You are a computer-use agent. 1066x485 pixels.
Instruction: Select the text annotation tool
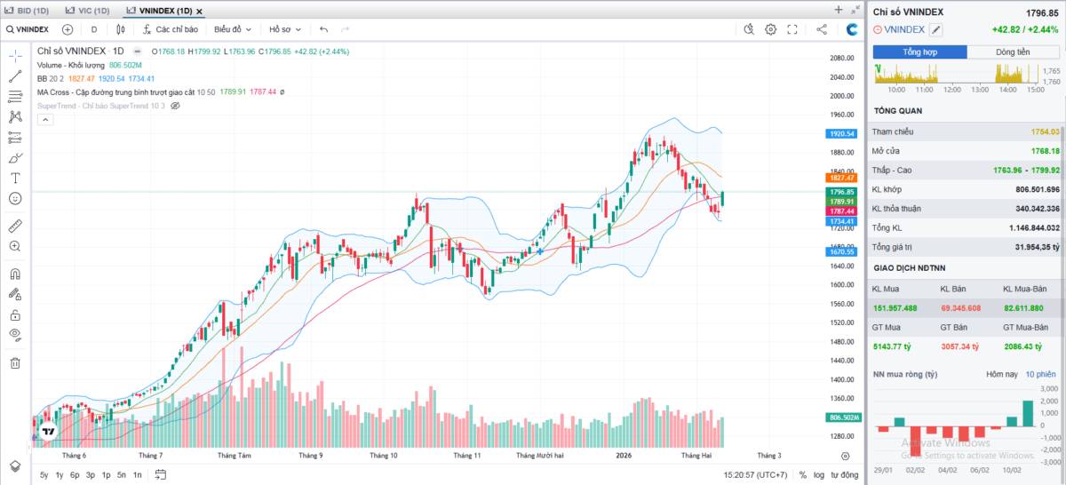(15, 179)
